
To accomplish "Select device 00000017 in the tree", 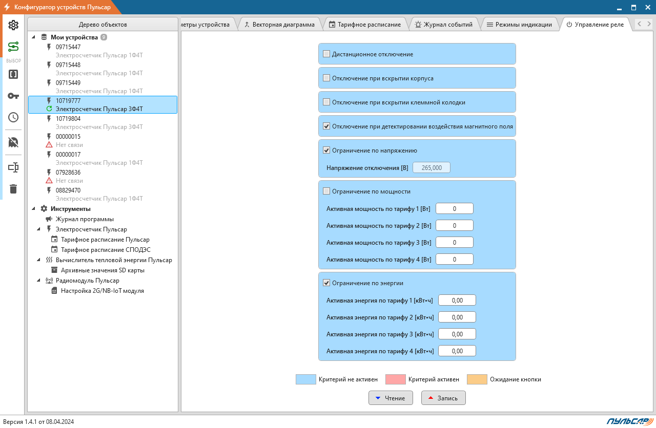I will click(x=102, y=158).
